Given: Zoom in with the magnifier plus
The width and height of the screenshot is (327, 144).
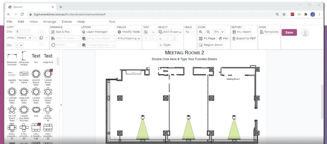Looking at the screenshot, I should click(200, 32).
